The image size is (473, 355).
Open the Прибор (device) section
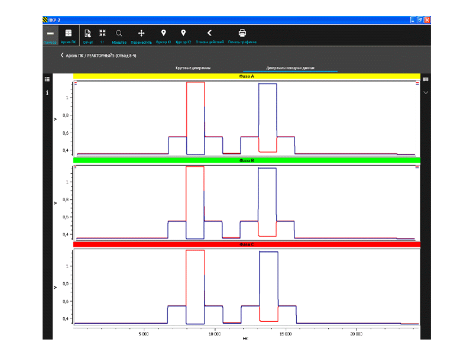pos(50,35)
